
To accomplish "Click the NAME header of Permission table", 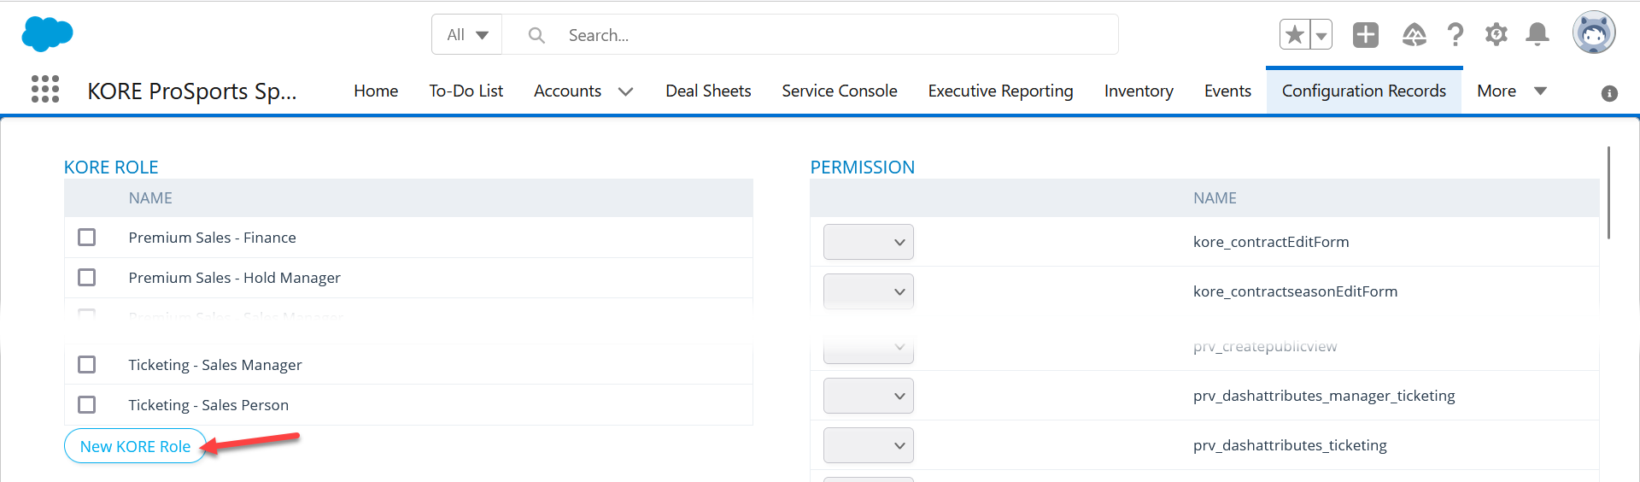I will 1215,198.
